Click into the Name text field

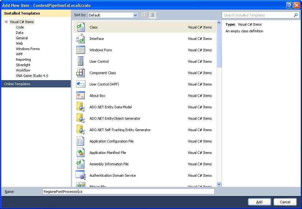coord(128,192)
